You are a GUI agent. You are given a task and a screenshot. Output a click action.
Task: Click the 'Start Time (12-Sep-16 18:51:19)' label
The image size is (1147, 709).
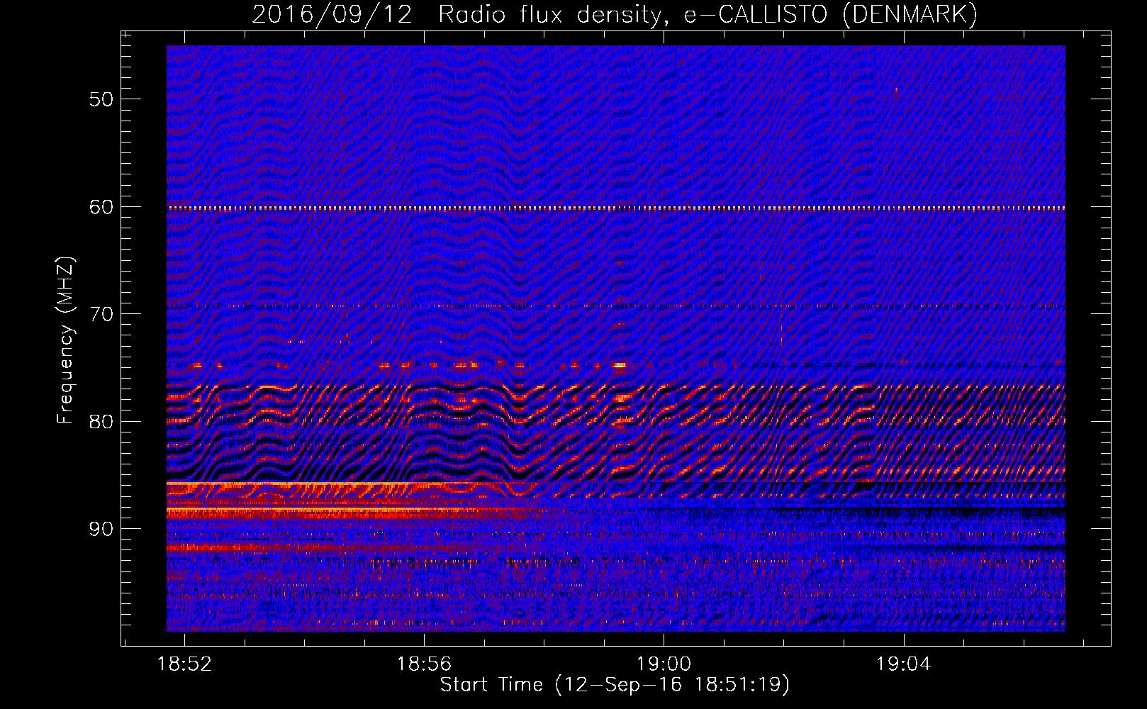[x=615, y=685]
